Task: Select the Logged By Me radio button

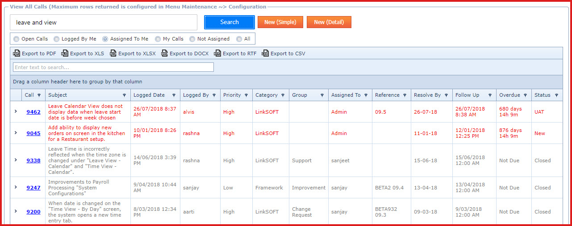Action: coord(57,39)
